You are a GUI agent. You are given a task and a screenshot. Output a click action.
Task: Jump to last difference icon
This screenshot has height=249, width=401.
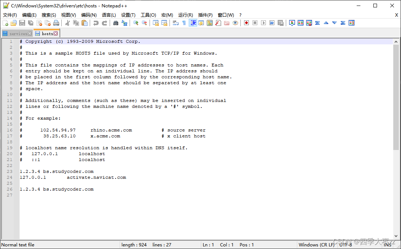(x=343, y=23)
